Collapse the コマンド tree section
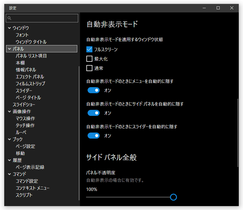Image resolution: width=243 pixels, height=210 pixels. click(9, 174)
